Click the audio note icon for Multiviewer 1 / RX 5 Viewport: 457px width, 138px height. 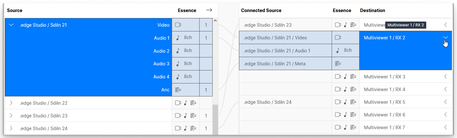point(346,102)
